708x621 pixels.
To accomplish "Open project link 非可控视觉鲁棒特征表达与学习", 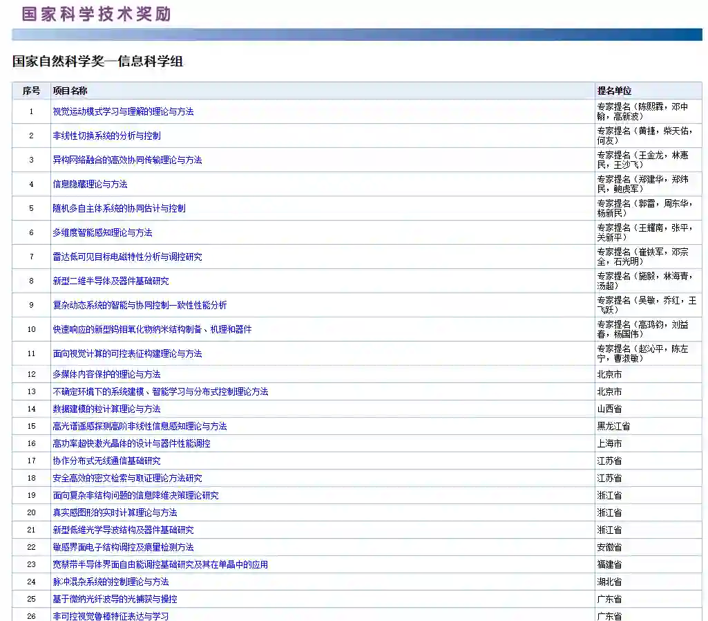I will pyautogui.click(x=111, y=616).
